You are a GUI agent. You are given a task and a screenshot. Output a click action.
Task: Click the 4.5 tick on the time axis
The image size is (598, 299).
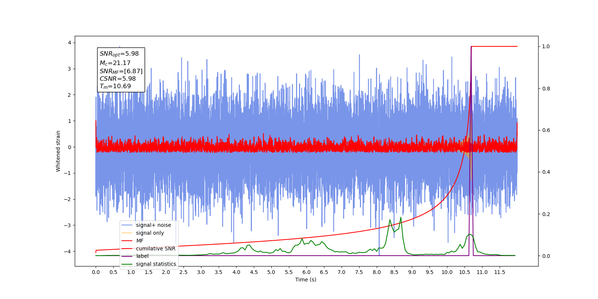coord(254,272)
